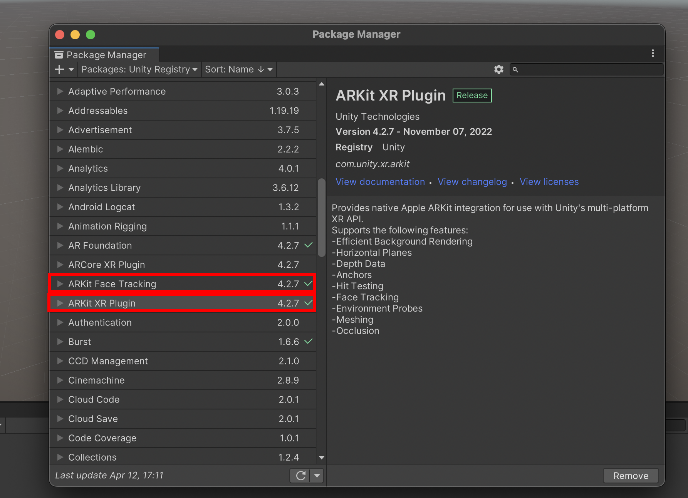Open the View documentation link

[x=380, y=182]
